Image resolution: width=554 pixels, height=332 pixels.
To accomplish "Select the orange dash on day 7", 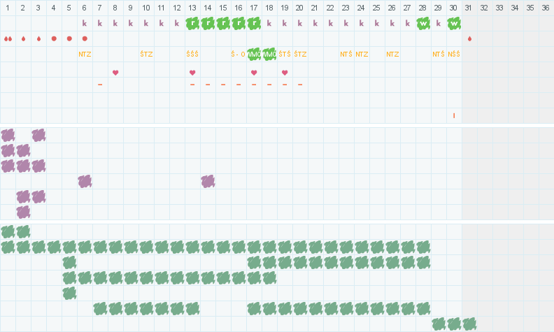I will tap(100, 85).
